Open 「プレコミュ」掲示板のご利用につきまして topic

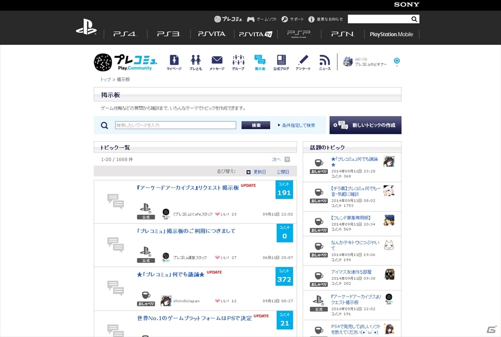tap(186, 231)
